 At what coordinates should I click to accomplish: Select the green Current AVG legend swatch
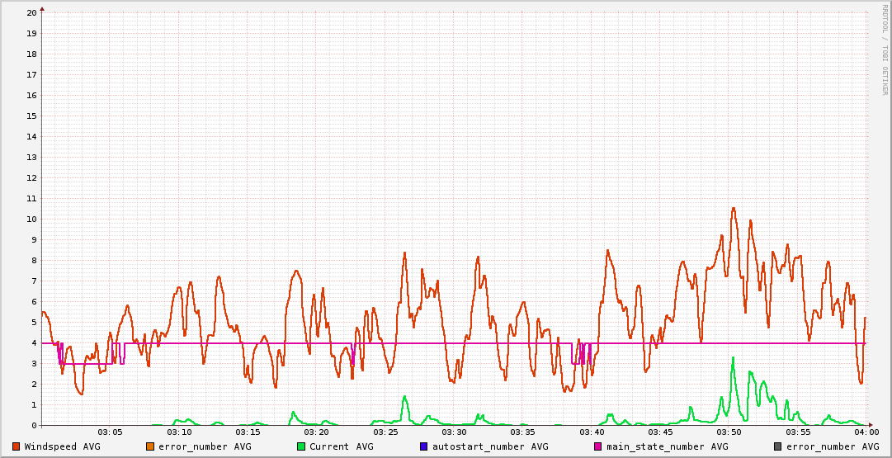[301, 446]
